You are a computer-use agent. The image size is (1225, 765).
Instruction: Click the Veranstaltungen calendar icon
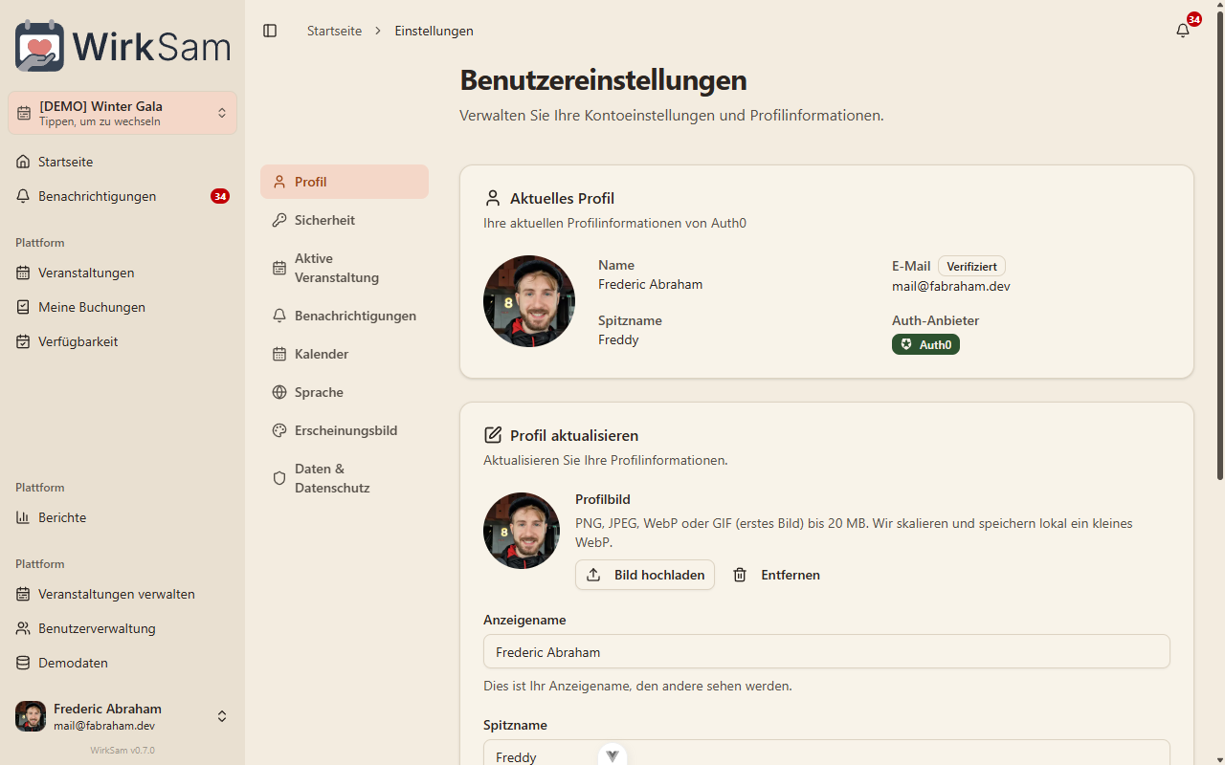(23, 273)
